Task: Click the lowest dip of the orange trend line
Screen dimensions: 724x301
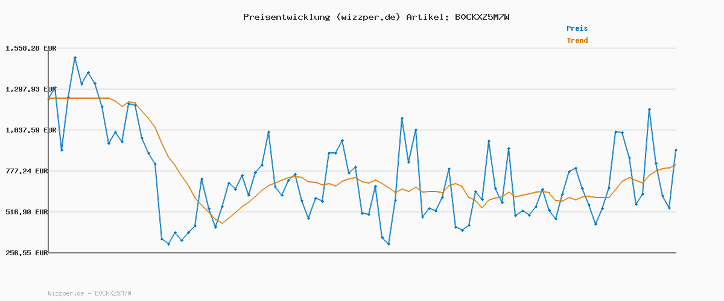Action: (x=222, y=223)
